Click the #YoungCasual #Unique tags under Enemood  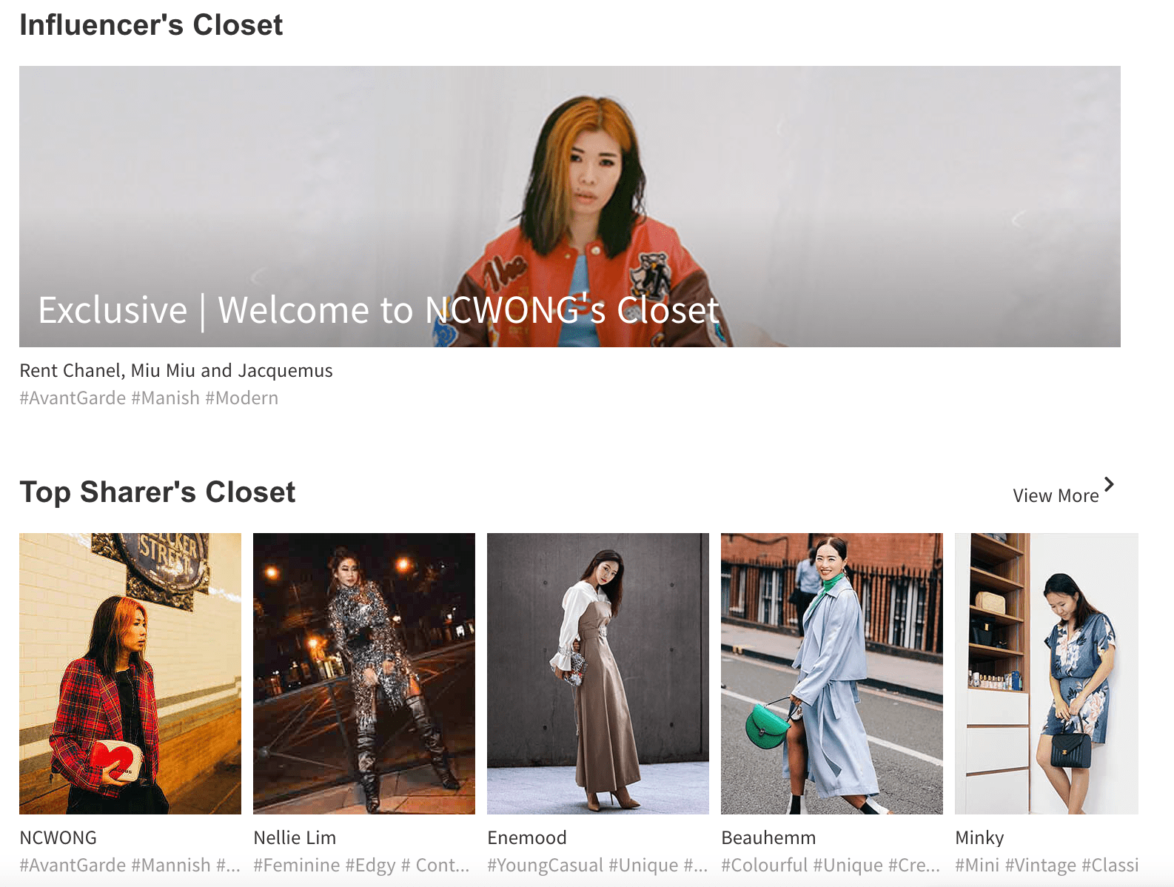pos(597,865)
